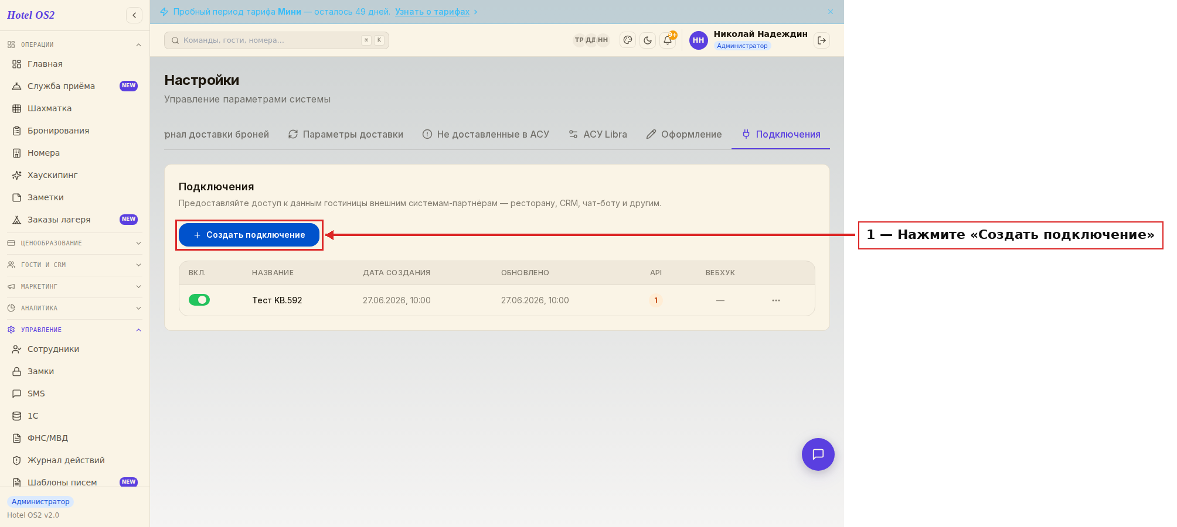
Task: Open the chat support bubble
Action: pos(818,454)
